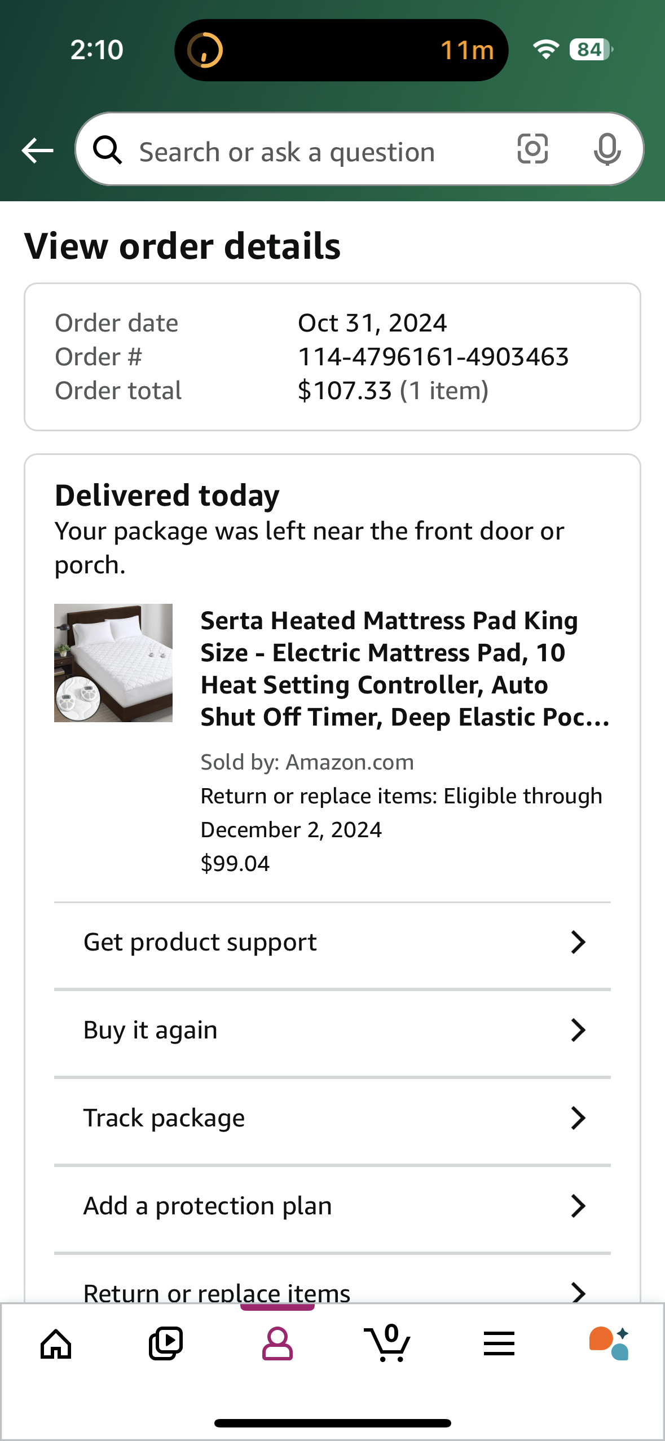Open the account profile tab
This screenshot has height=1441, width=665.
point(277,1344)
